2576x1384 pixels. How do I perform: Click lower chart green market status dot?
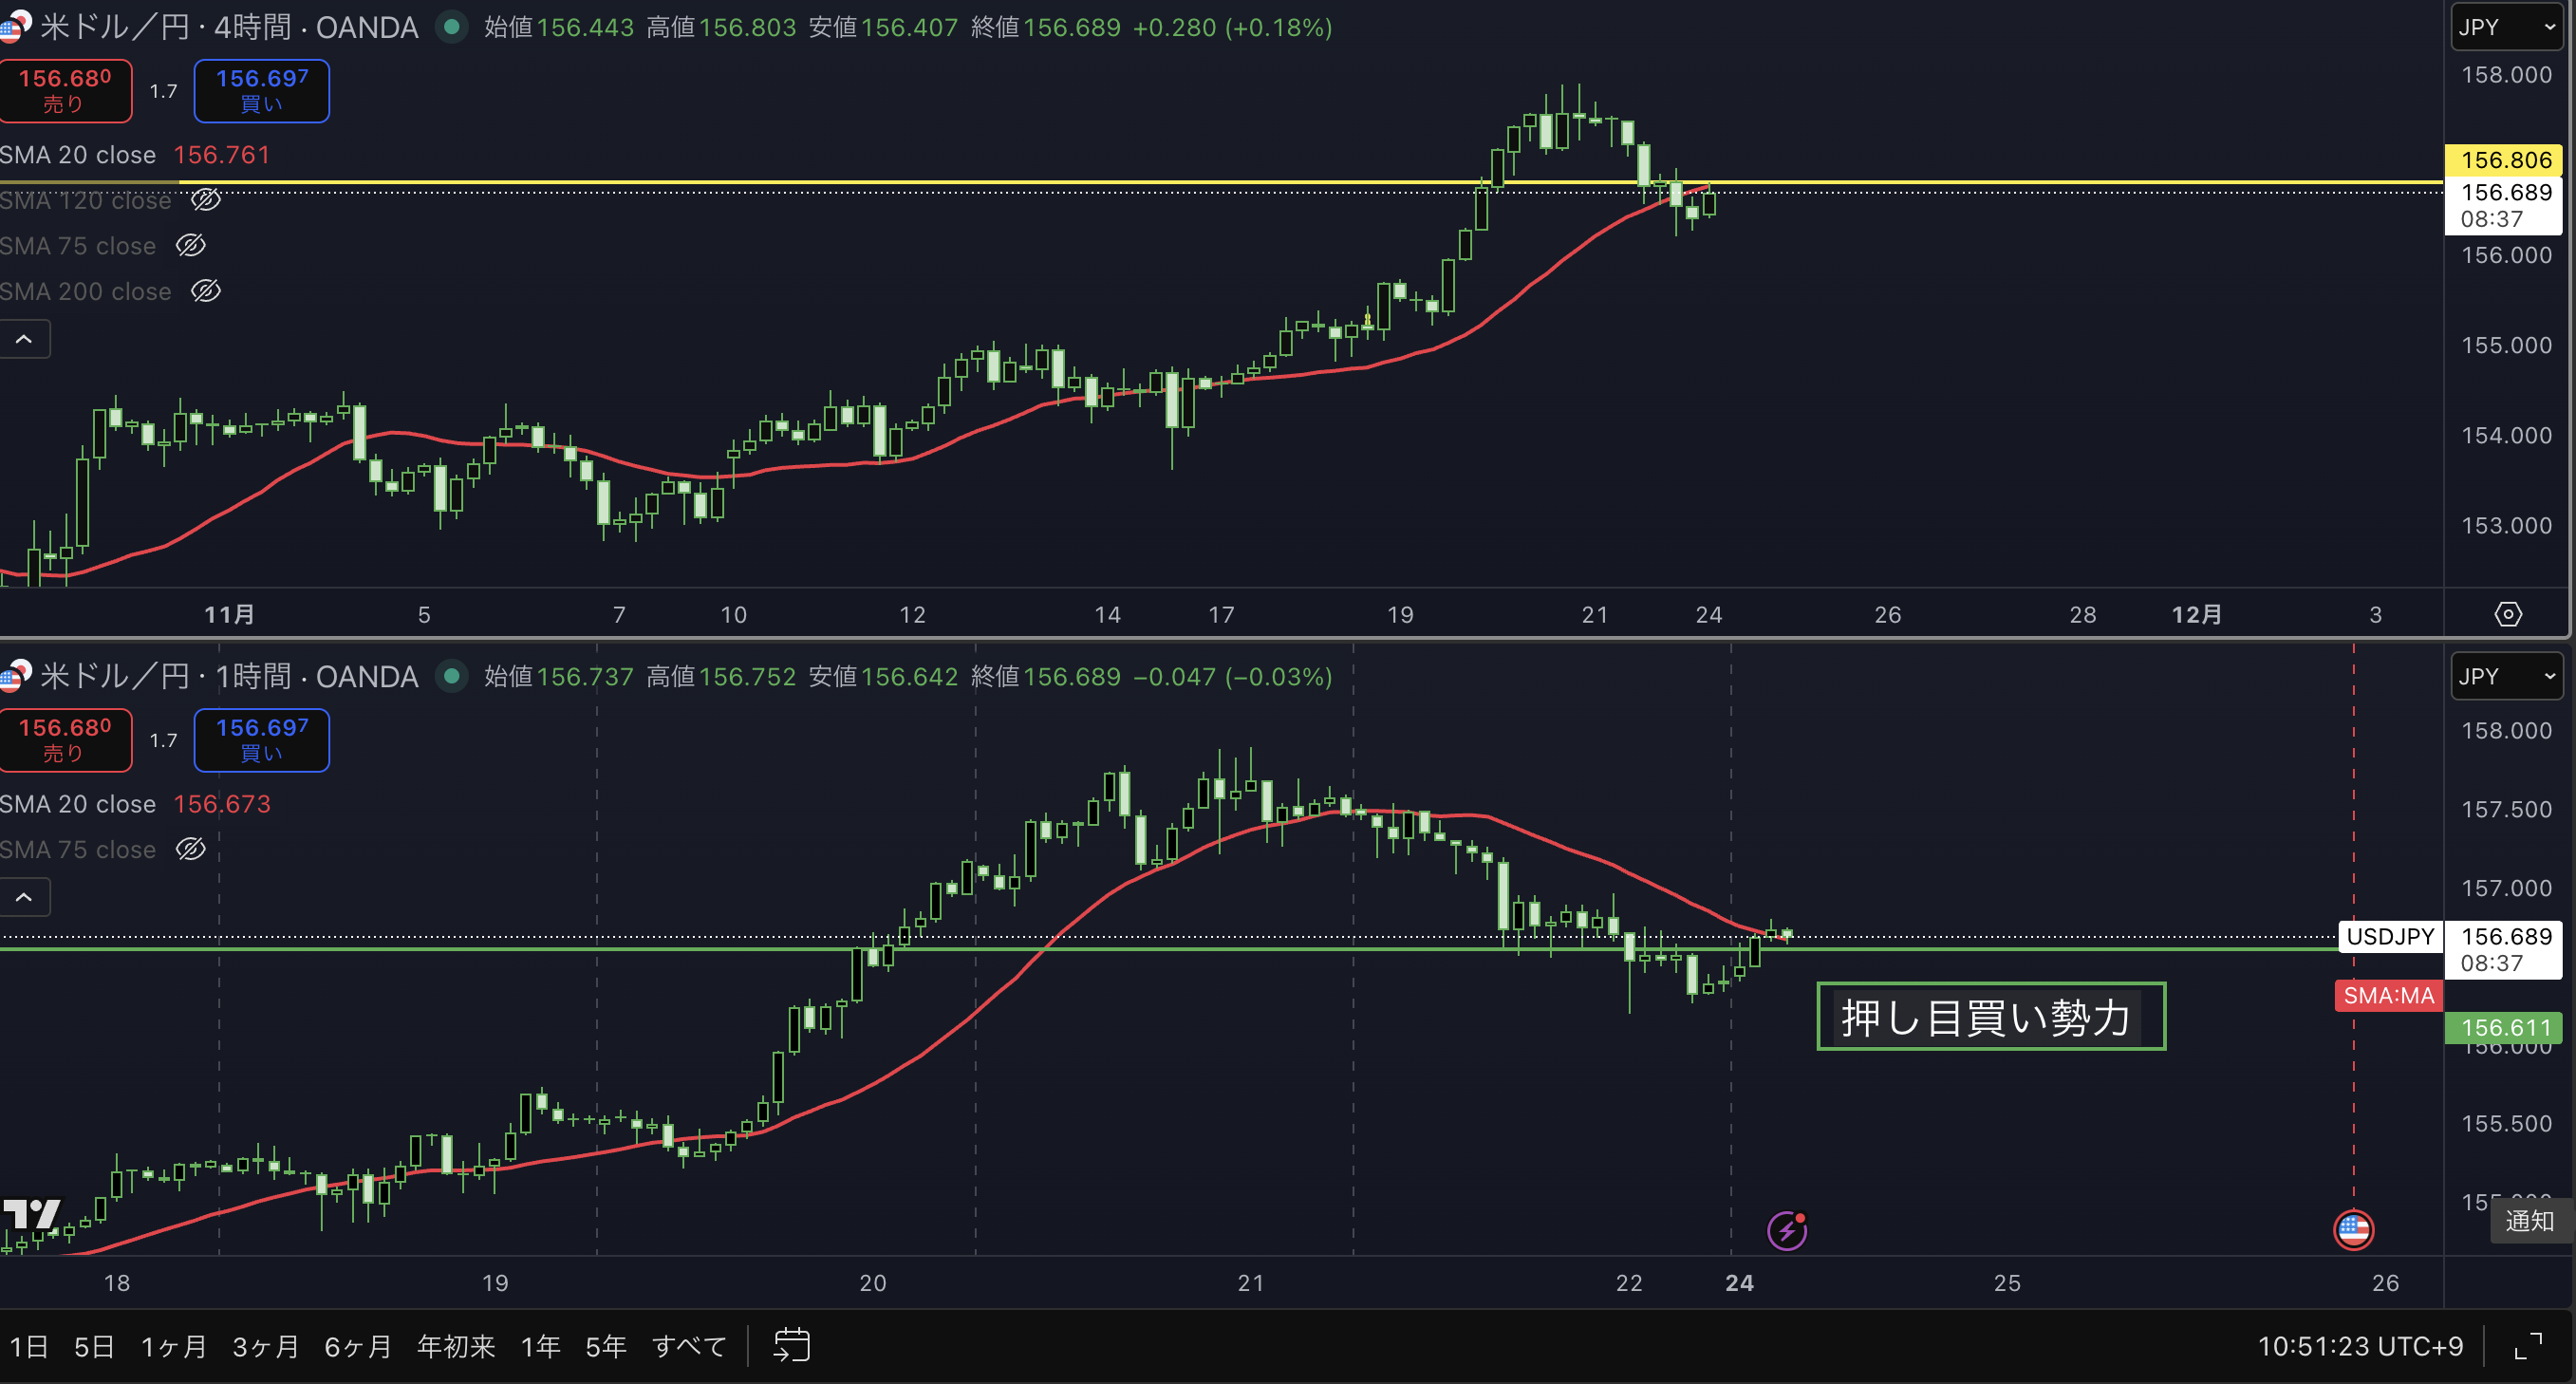(x=452, y=677)
